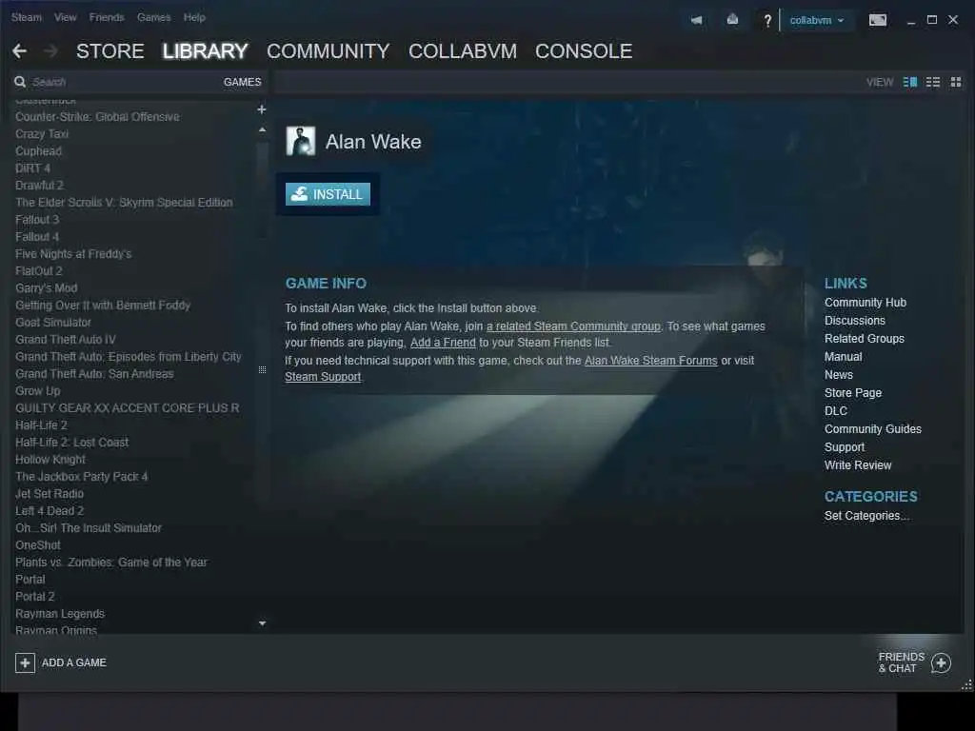Select Grand Theft Auto IV
The image size is (975, 731).
pos(66,340)
